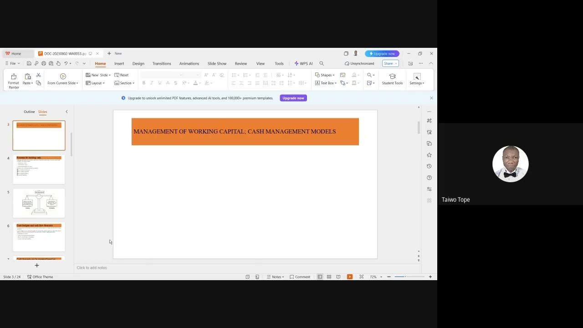Image resolution: width=583 pixels, height=328 pixels.
Task: Select slide 4 thumbnail Reasons for holding cash
Action: pos(39,169)
